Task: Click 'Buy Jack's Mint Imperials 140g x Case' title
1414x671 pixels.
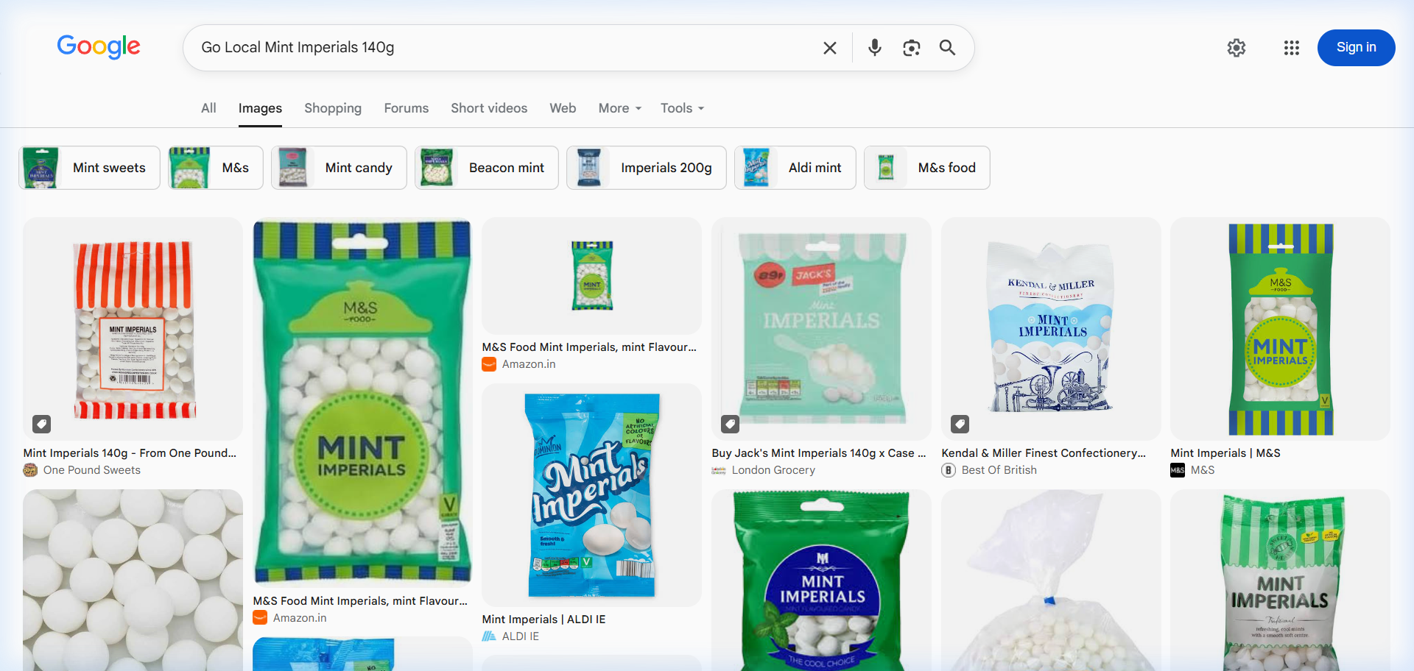Action: [818, 453]
